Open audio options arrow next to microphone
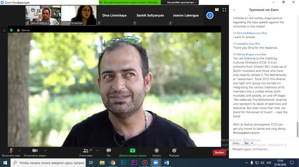Image resolution: width=299 pixels, height=167 pixels. tap(19, 151)
